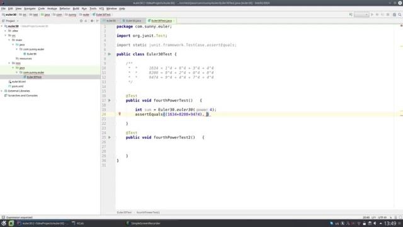Open the KCalc taskbar entry
This screenshot has height=227, width=403.
(x=78, y=223)
